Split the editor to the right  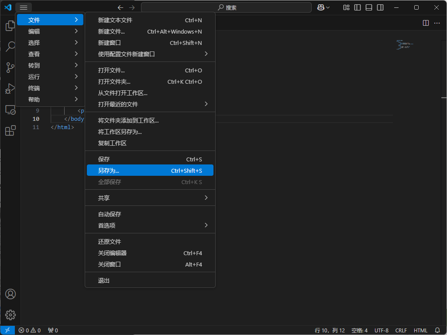[426, 23]
